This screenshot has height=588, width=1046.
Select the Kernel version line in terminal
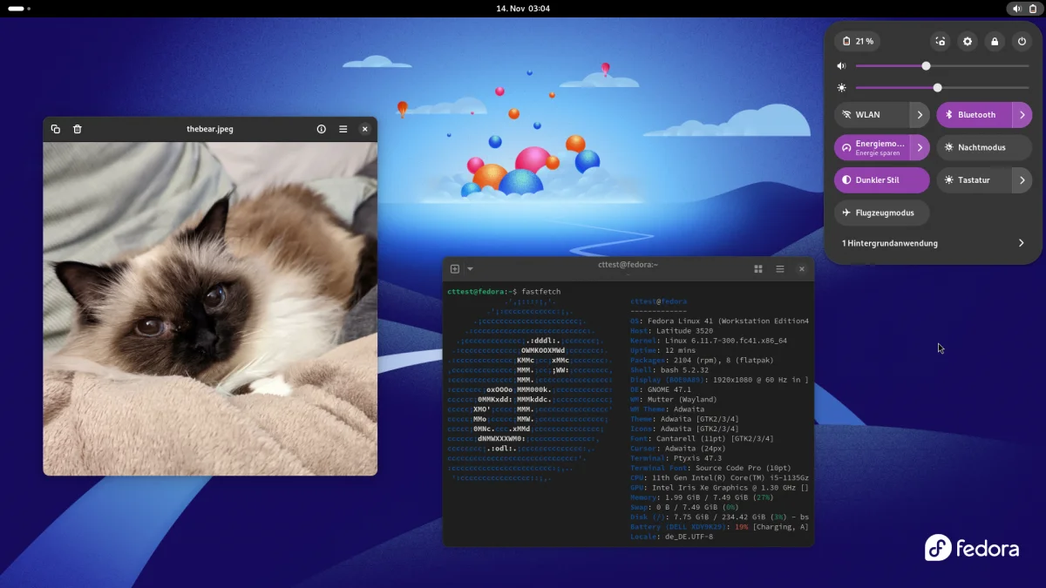click(709, 341)
